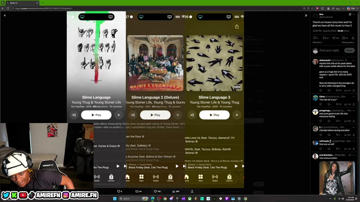360x202 pixels.
Task: Resume Black Friday in the middle mini player
Action: [x=177, y=166]
